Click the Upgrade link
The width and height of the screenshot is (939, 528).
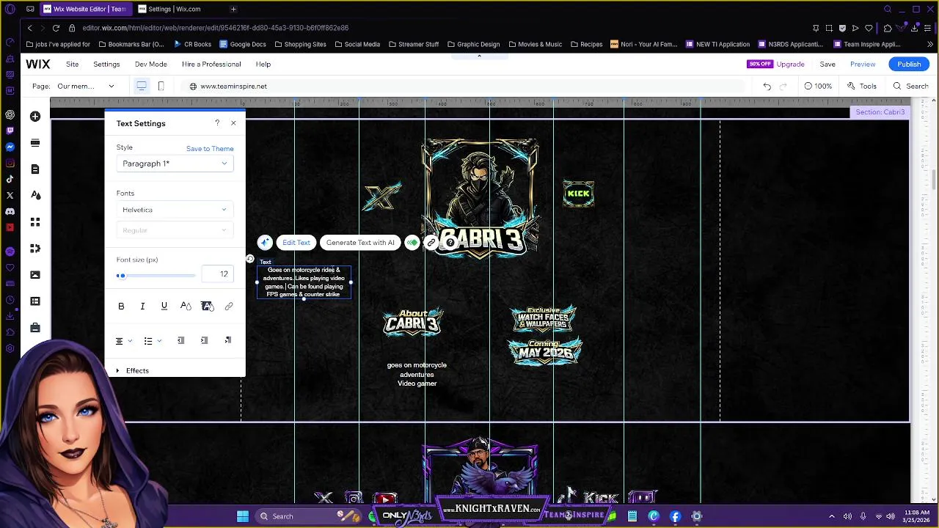coord(790,65)
